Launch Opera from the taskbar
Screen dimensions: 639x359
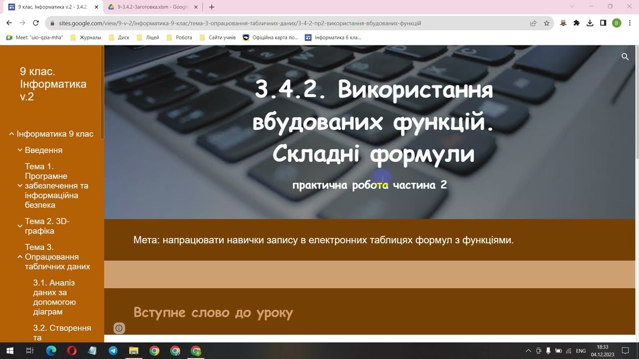72,351
